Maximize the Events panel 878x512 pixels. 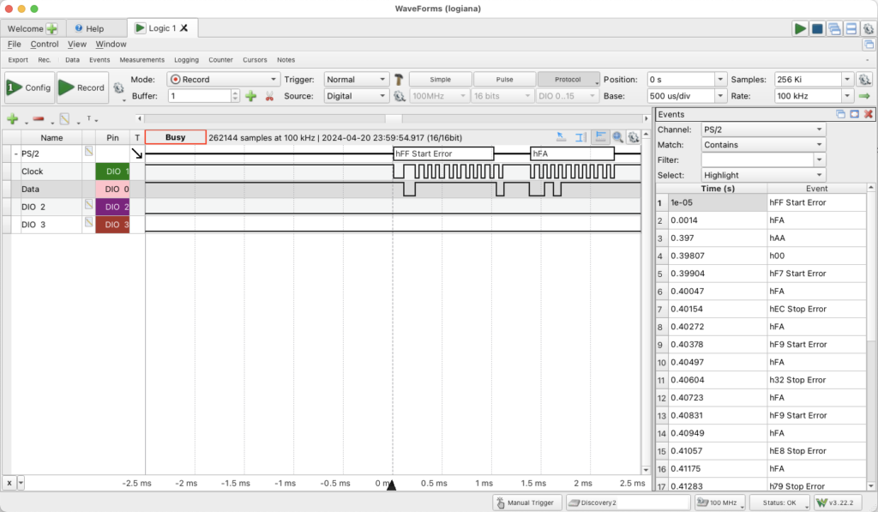click(855, 114)
